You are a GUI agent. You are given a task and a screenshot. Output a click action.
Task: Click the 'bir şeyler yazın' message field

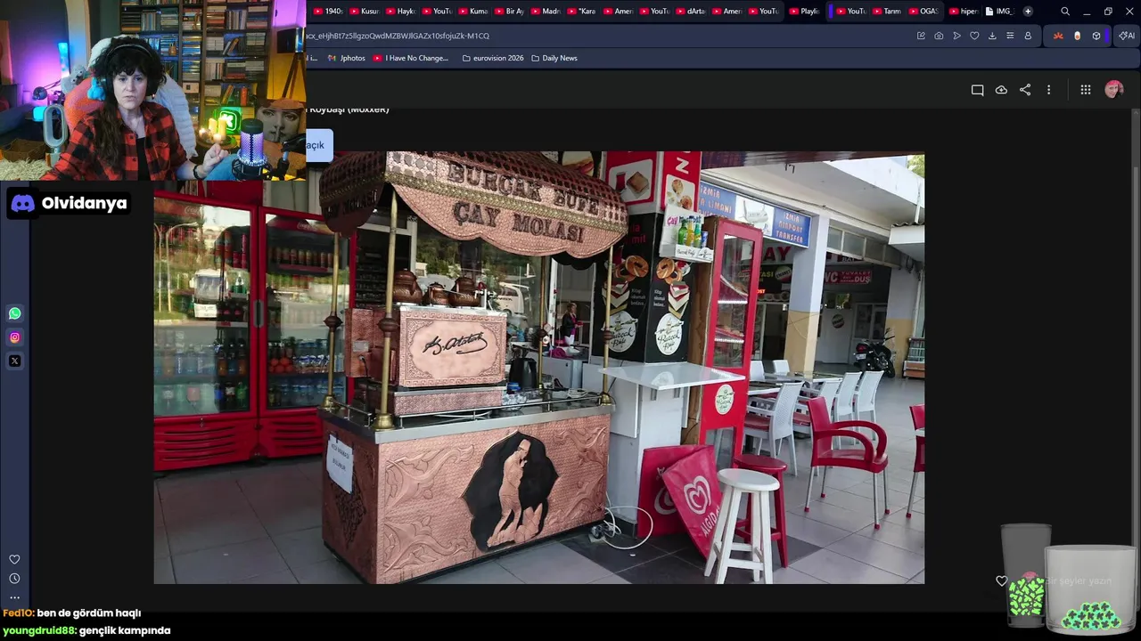(1079, 580)
